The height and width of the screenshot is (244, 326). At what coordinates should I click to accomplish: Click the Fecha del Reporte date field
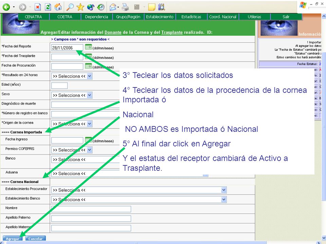pos(67,48)
